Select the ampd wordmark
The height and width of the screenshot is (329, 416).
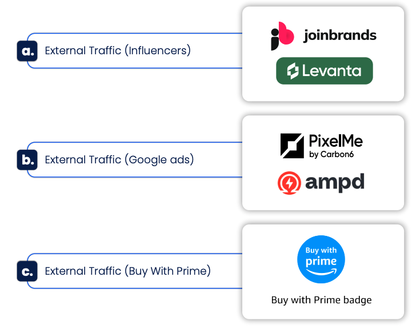point(335,183)
